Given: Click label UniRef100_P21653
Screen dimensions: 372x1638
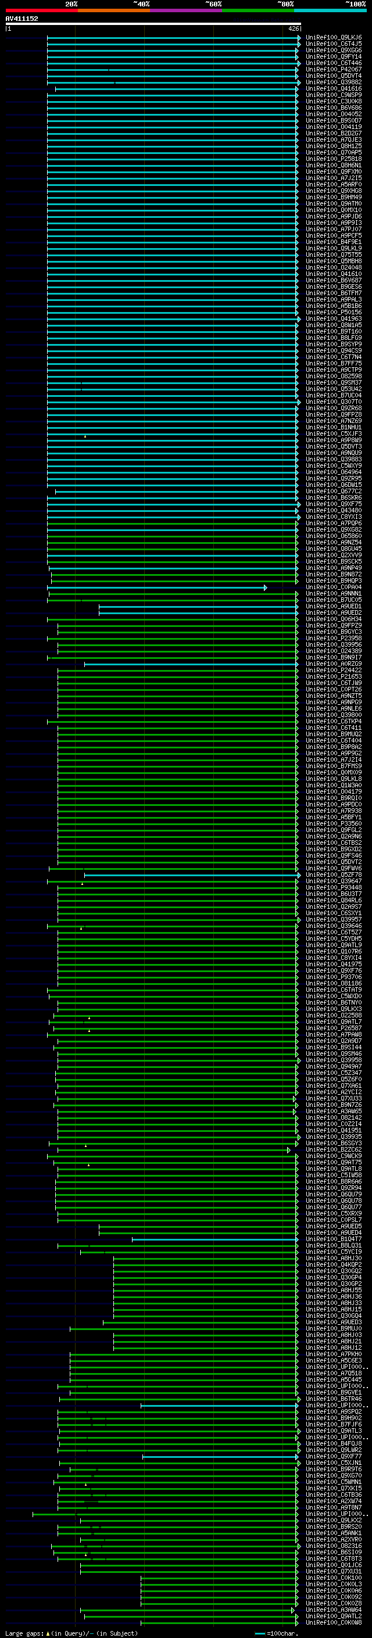Looking at the screenshot, I should [334, 676].
